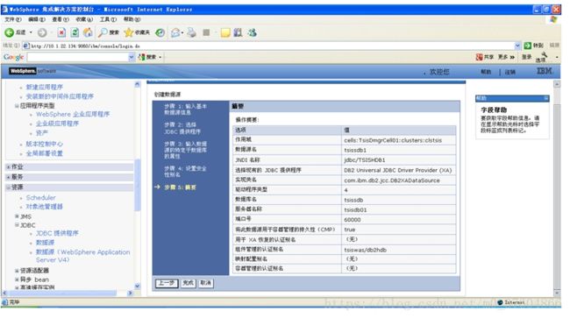Click the Search magnifier icon in IE toolbar
The height and width of the screenshot is (318, 570).
pos(103,32)
